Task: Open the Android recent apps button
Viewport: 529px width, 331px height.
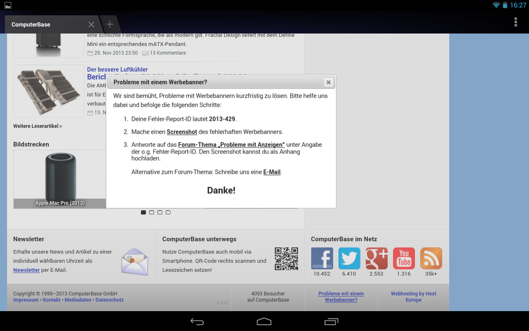Action: coord(331,321)
